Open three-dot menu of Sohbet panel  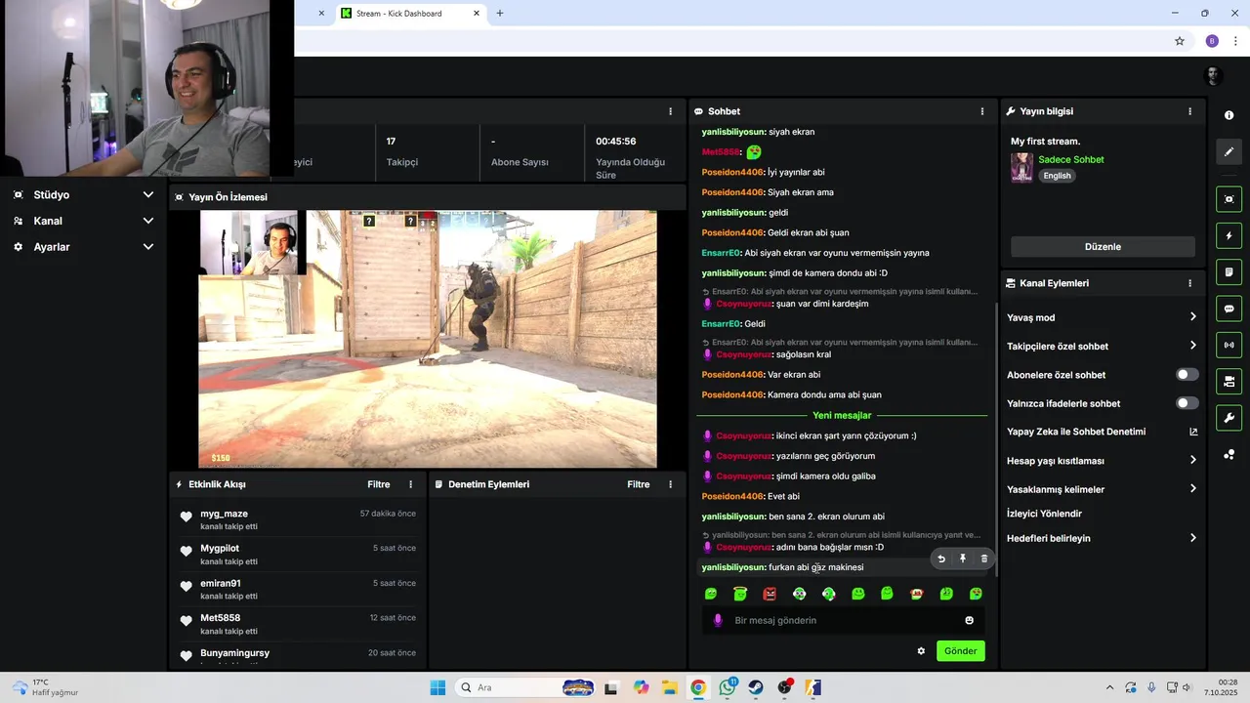pyautogui.click(x=982, y=111)
